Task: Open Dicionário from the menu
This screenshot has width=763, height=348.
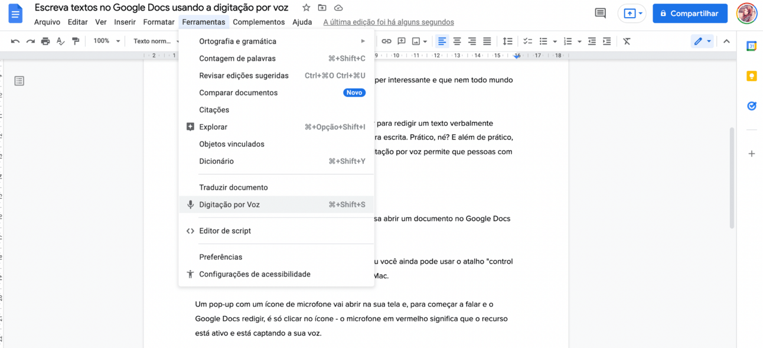Action: coord(276,161)
